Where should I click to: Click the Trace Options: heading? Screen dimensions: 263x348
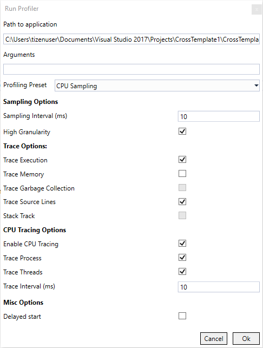pos(25,146)
